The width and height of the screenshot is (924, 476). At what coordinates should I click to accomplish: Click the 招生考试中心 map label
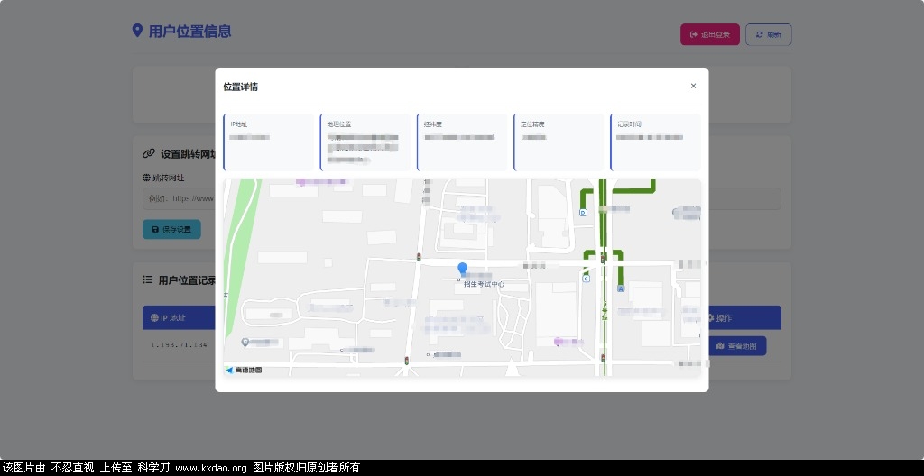[x=484, y=284]
